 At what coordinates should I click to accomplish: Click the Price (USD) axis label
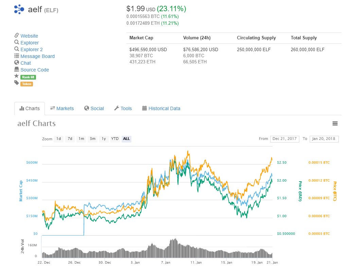[300, 191]
